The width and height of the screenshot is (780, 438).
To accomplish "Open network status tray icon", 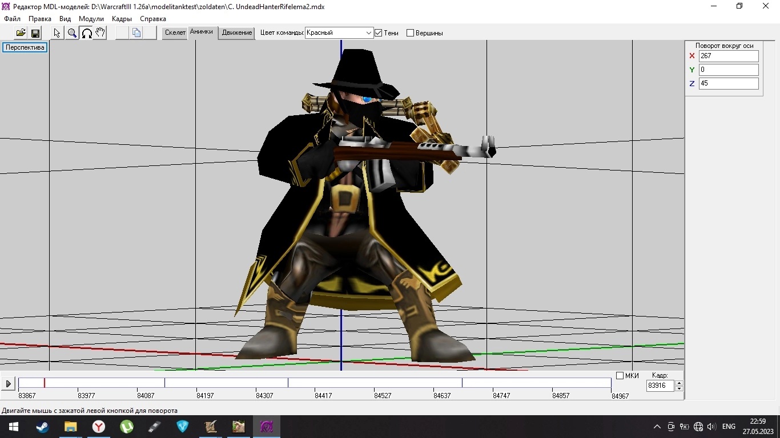I will (x=698, y=427).
